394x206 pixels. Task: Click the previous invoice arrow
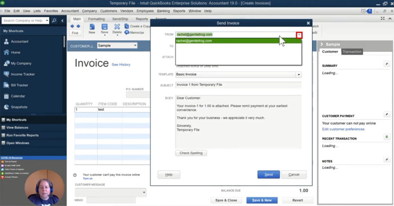pyautogui.click(x=72, y=26)
